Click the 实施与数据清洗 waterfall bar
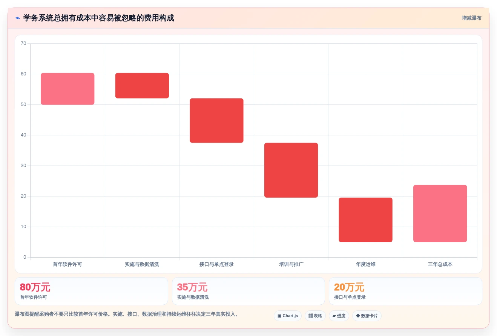 click(142, 86)
